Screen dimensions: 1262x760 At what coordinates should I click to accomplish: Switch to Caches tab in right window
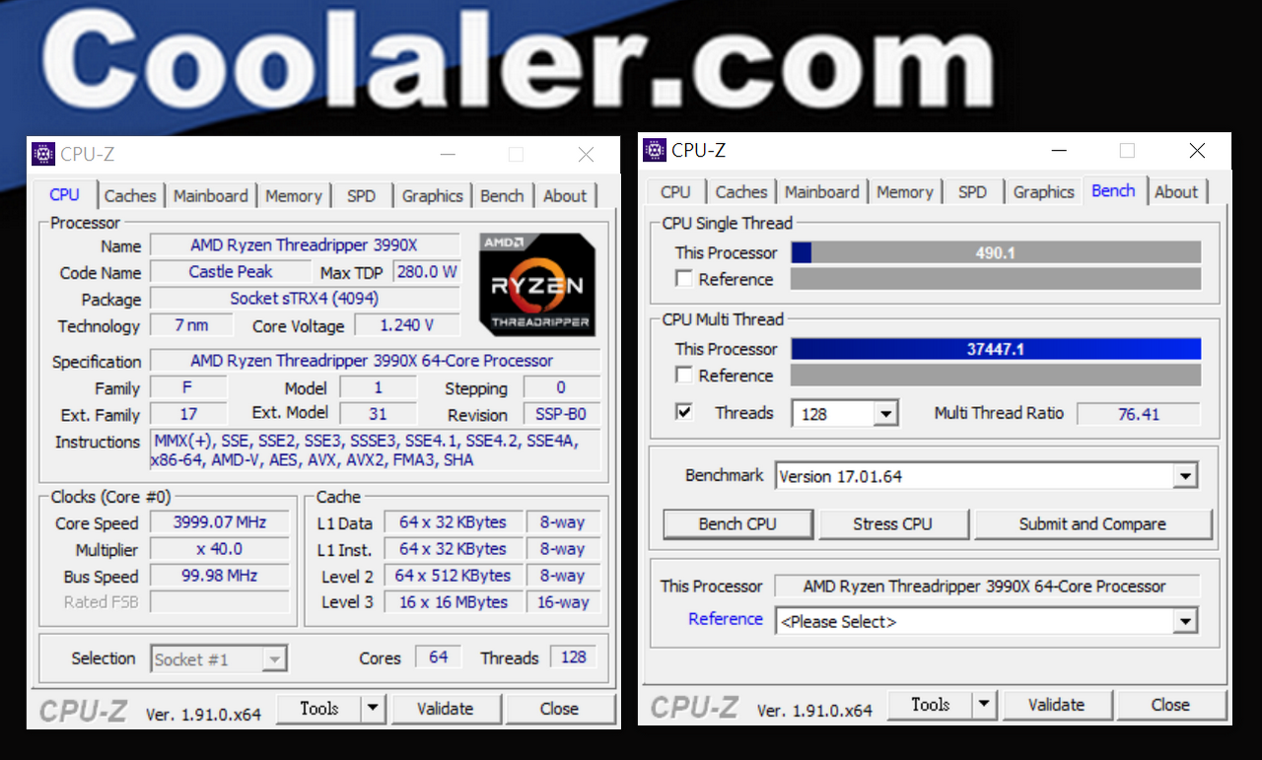[741, 192]
